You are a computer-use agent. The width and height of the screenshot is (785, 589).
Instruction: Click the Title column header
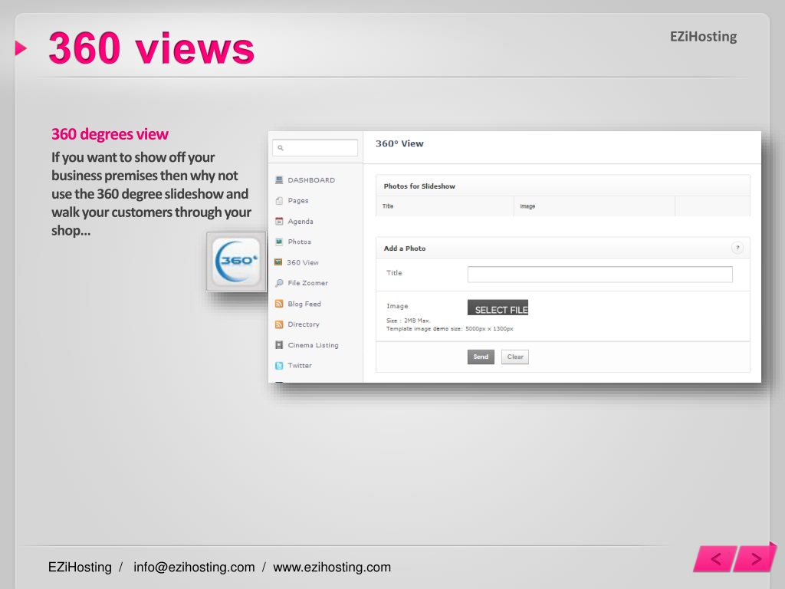point(387,206)
